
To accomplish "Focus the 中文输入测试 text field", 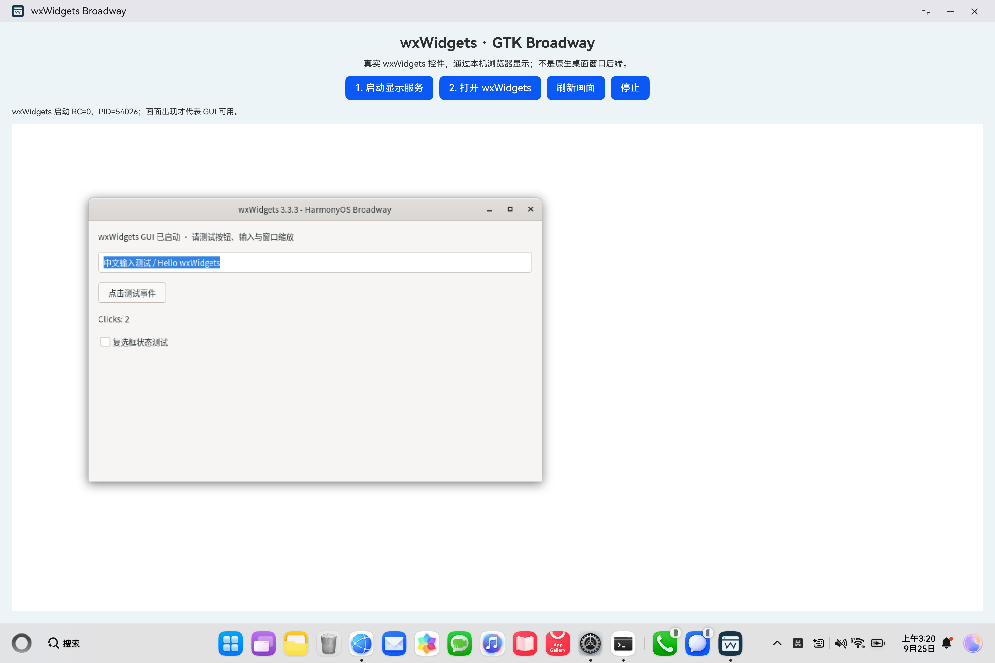I will pyautogui.click(x=315, y=263).
